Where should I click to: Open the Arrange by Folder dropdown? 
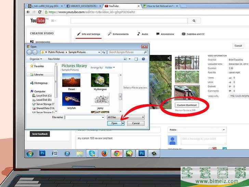(110, 67)
